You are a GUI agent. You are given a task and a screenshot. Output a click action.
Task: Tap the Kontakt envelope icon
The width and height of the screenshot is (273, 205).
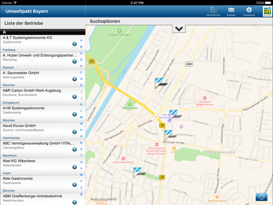(x=231, y=10)
